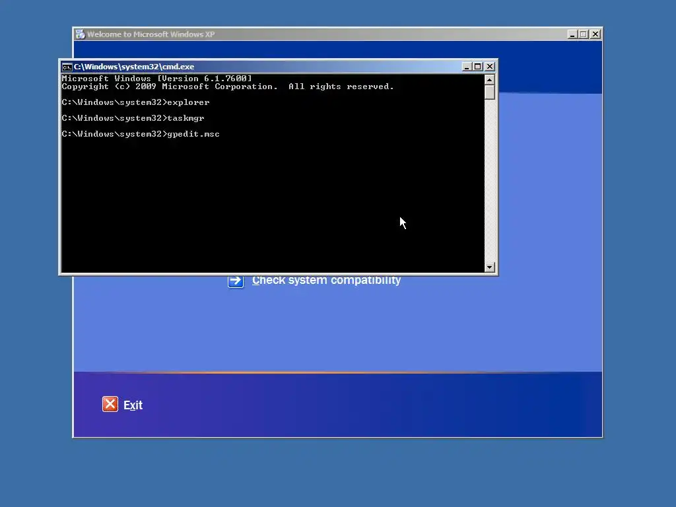
Task: Click the red Exit X icon
Action: click(110, 405)
